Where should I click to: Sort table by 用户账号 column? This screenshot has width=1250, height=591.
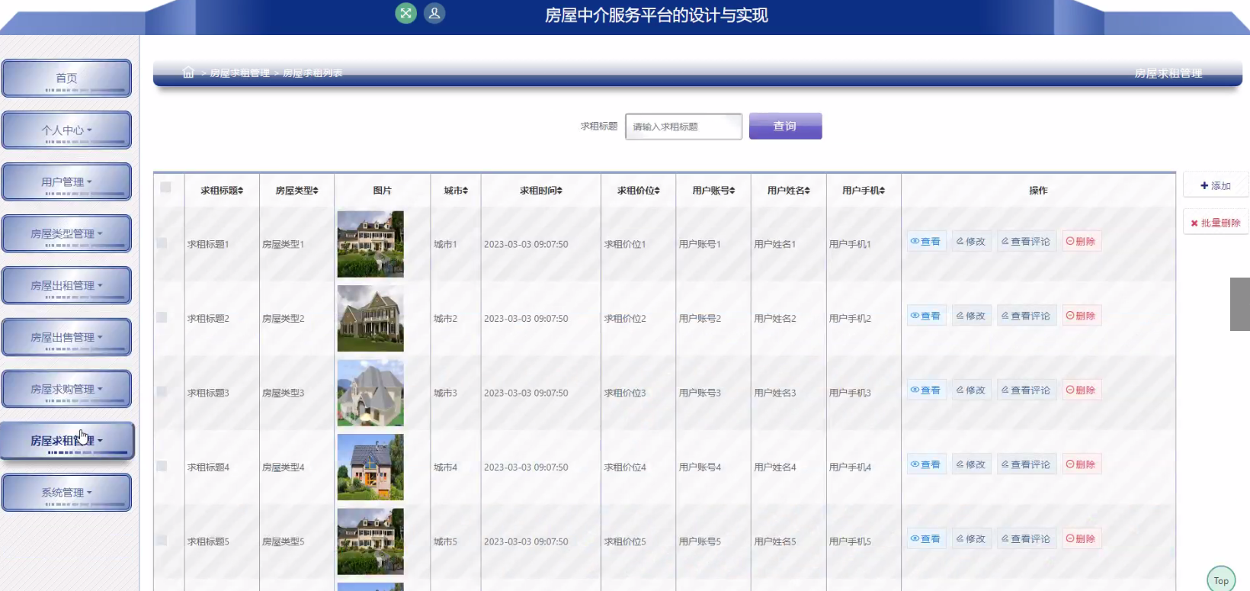(x=713, y=191)
